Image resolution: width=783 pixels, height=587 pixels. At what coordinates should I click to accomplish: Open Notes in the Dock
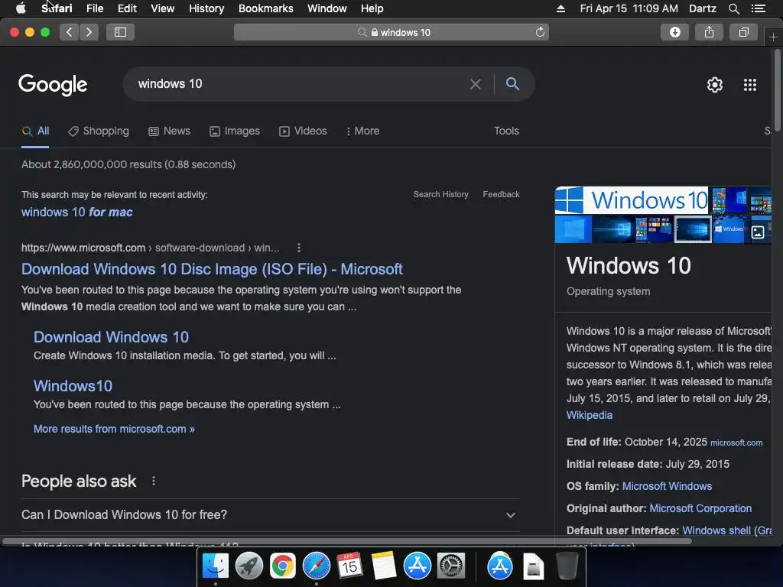(x=384, y=566)
